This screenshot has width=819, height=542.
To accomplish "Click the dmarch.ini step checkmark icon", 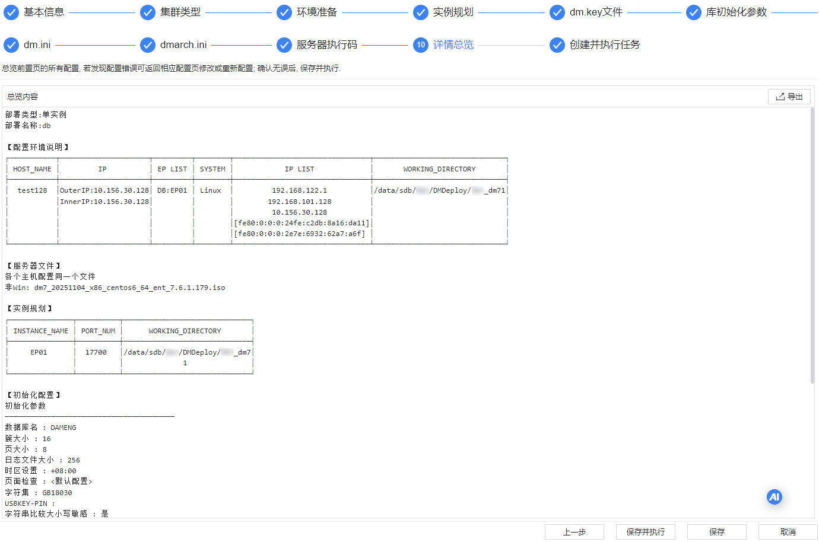I will coord(148,45).
